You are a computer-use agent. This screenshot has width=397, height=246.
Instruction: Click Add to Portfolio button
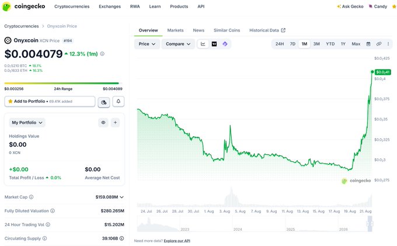50,101
